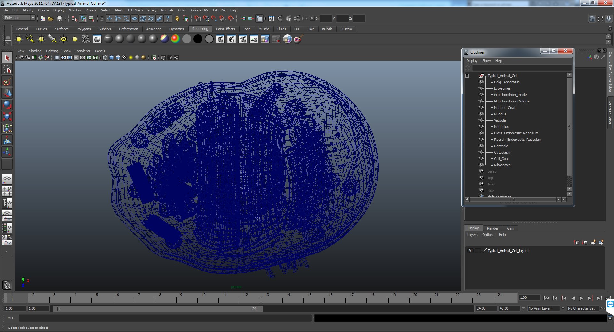
Task: Open layer editor Options menu
Action: click(x=488, y=235)
